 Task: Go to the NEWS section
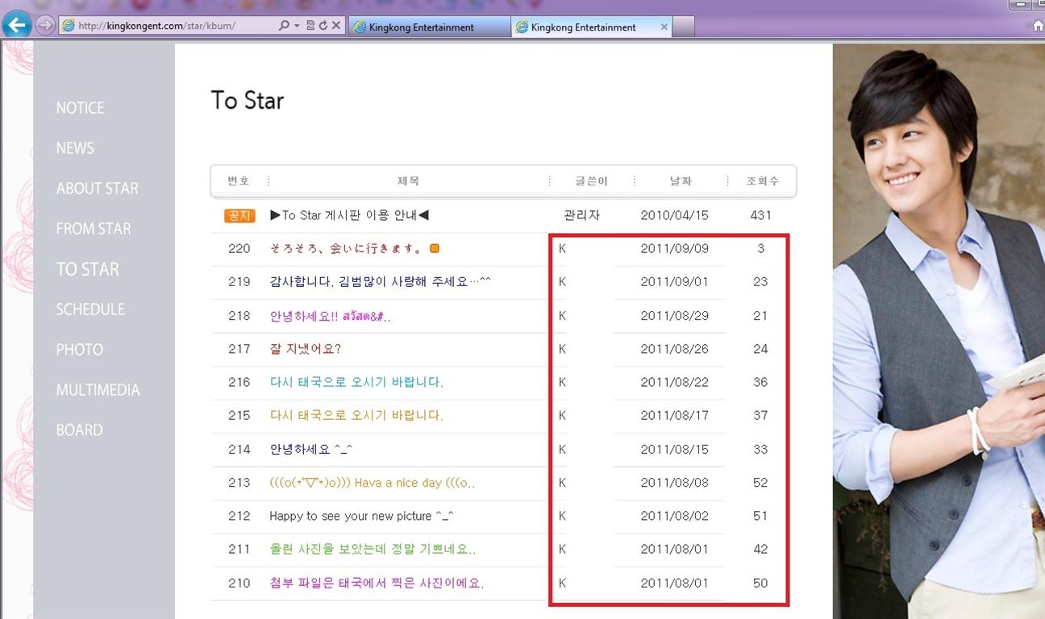pyautogui.click(x=75, y=148)
